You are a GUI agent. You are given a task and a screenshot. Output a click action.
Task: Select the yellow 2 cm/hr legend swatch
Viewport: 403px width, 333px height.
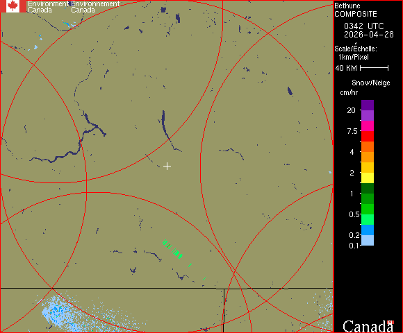[x=368, y=178]
